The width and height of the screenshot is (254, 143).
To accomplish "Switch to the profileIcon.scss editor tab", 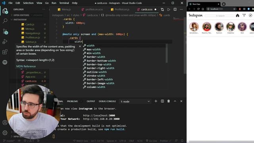I will (92, 10).
